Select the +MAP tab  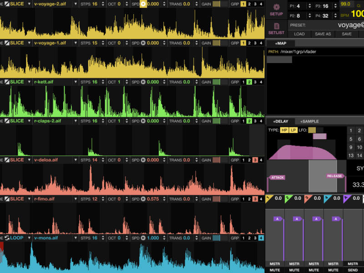281,43
